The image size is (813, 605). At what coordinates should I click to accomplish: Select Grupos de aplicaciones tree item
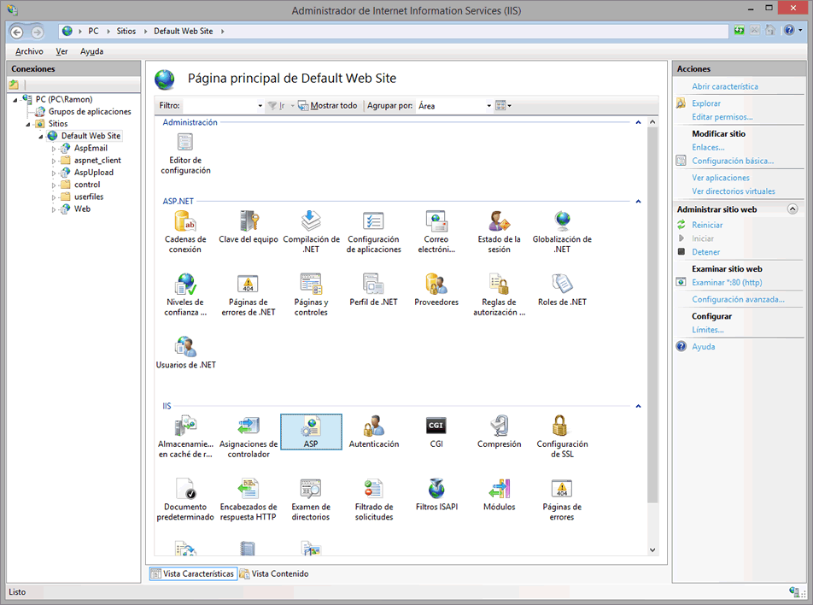coord(90,112)
